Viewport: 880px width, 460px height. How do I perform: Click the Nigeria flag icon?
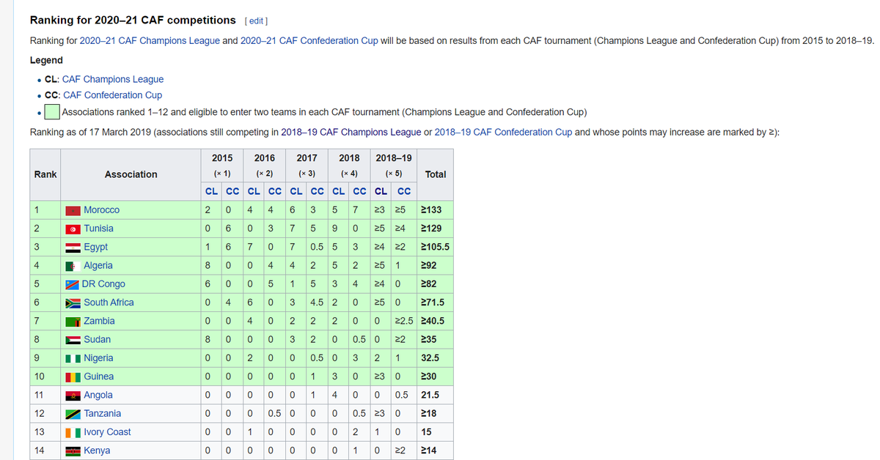coord(73,358)
